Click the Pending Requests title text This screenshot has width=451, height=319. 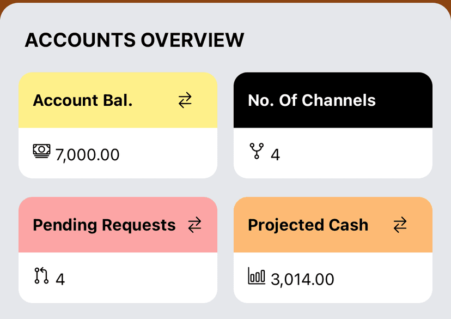click(104, 225)
